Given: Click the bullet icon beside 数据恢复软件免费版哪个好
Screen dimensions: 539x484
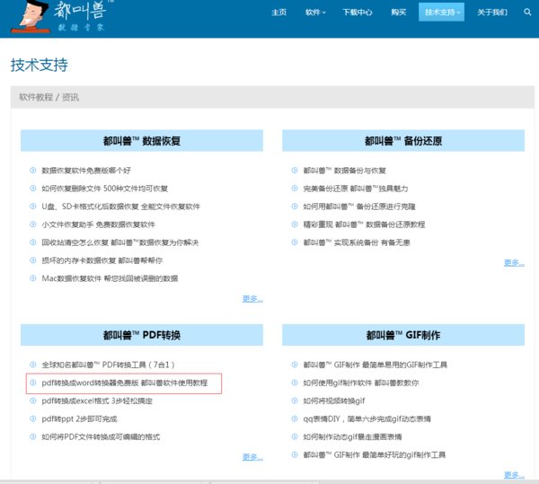Looking at the screenshot, I should pyautogui.click(x=33, y=170).
